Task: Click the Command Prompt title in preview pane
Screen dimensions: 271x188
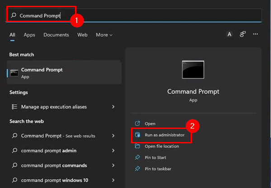Action: (193, 92)
